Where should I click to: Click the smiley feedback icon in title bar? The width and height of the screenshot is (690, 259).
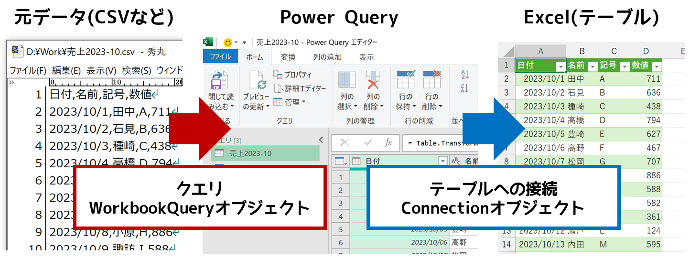pyautogui.click(x=228, y=42)
